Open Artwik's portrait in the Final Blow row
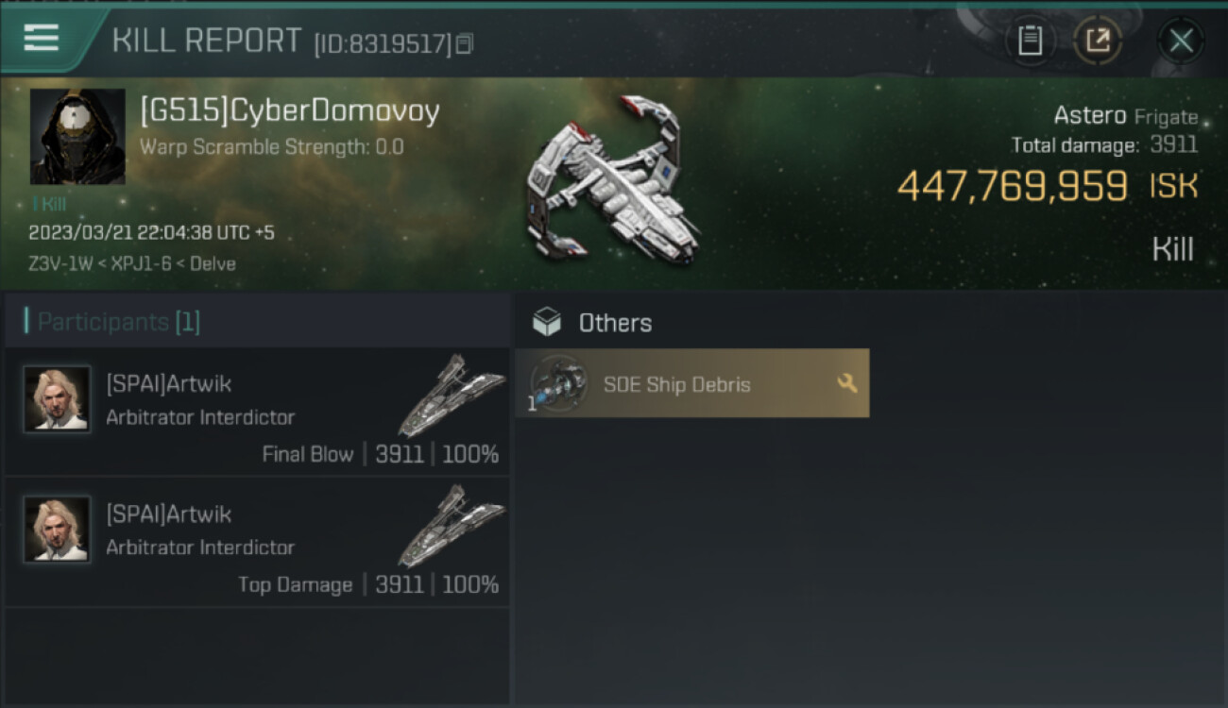 pyautogui.click(x=57, y=399)
